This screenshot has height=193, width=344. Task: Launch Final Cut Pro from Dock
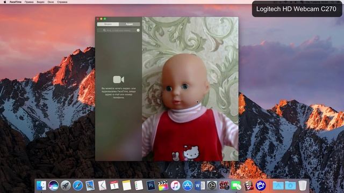[x=163, y=185]
